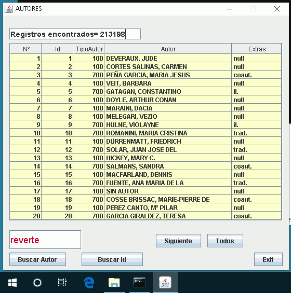Open Task View from the taskbar
The height and width of the screenshot is (293, 291).
[62, 283]
